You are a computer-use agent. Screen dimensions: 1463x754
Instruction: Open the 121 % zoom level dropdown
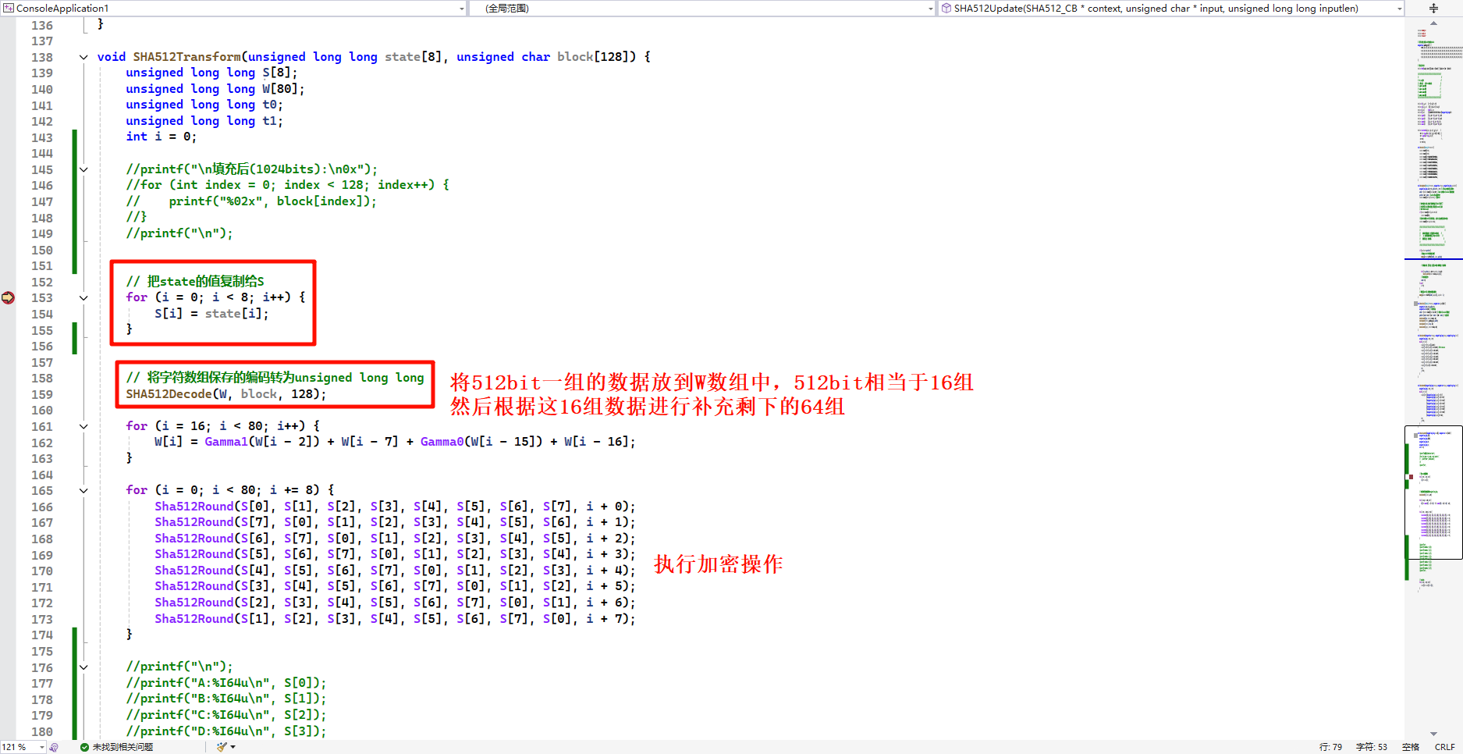pyautogui.click(x=41, y=747)
